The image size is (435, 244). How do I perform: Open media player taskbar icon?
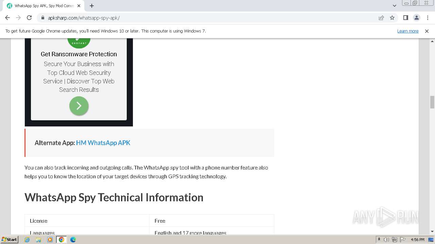[50, 240]
